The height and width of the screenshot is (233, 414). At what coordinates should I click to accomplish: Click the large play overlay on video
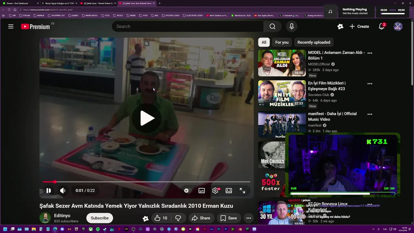click(147, 118)
